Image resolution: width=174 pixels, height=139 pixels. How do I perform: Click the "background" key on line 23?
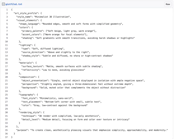[29, 88]
